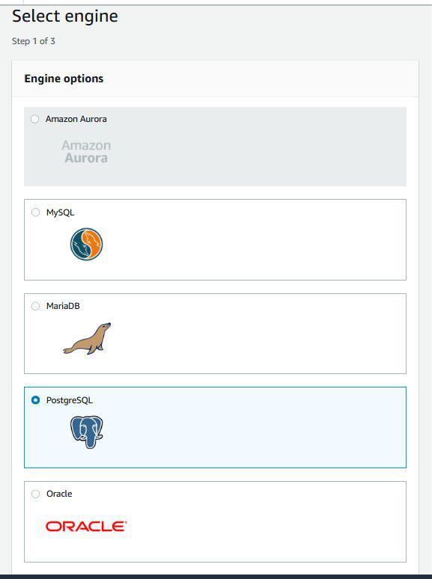The image size is (432, 579).
Task: Click the MySQL dolphin logo
Action: (x=86, y=244)
